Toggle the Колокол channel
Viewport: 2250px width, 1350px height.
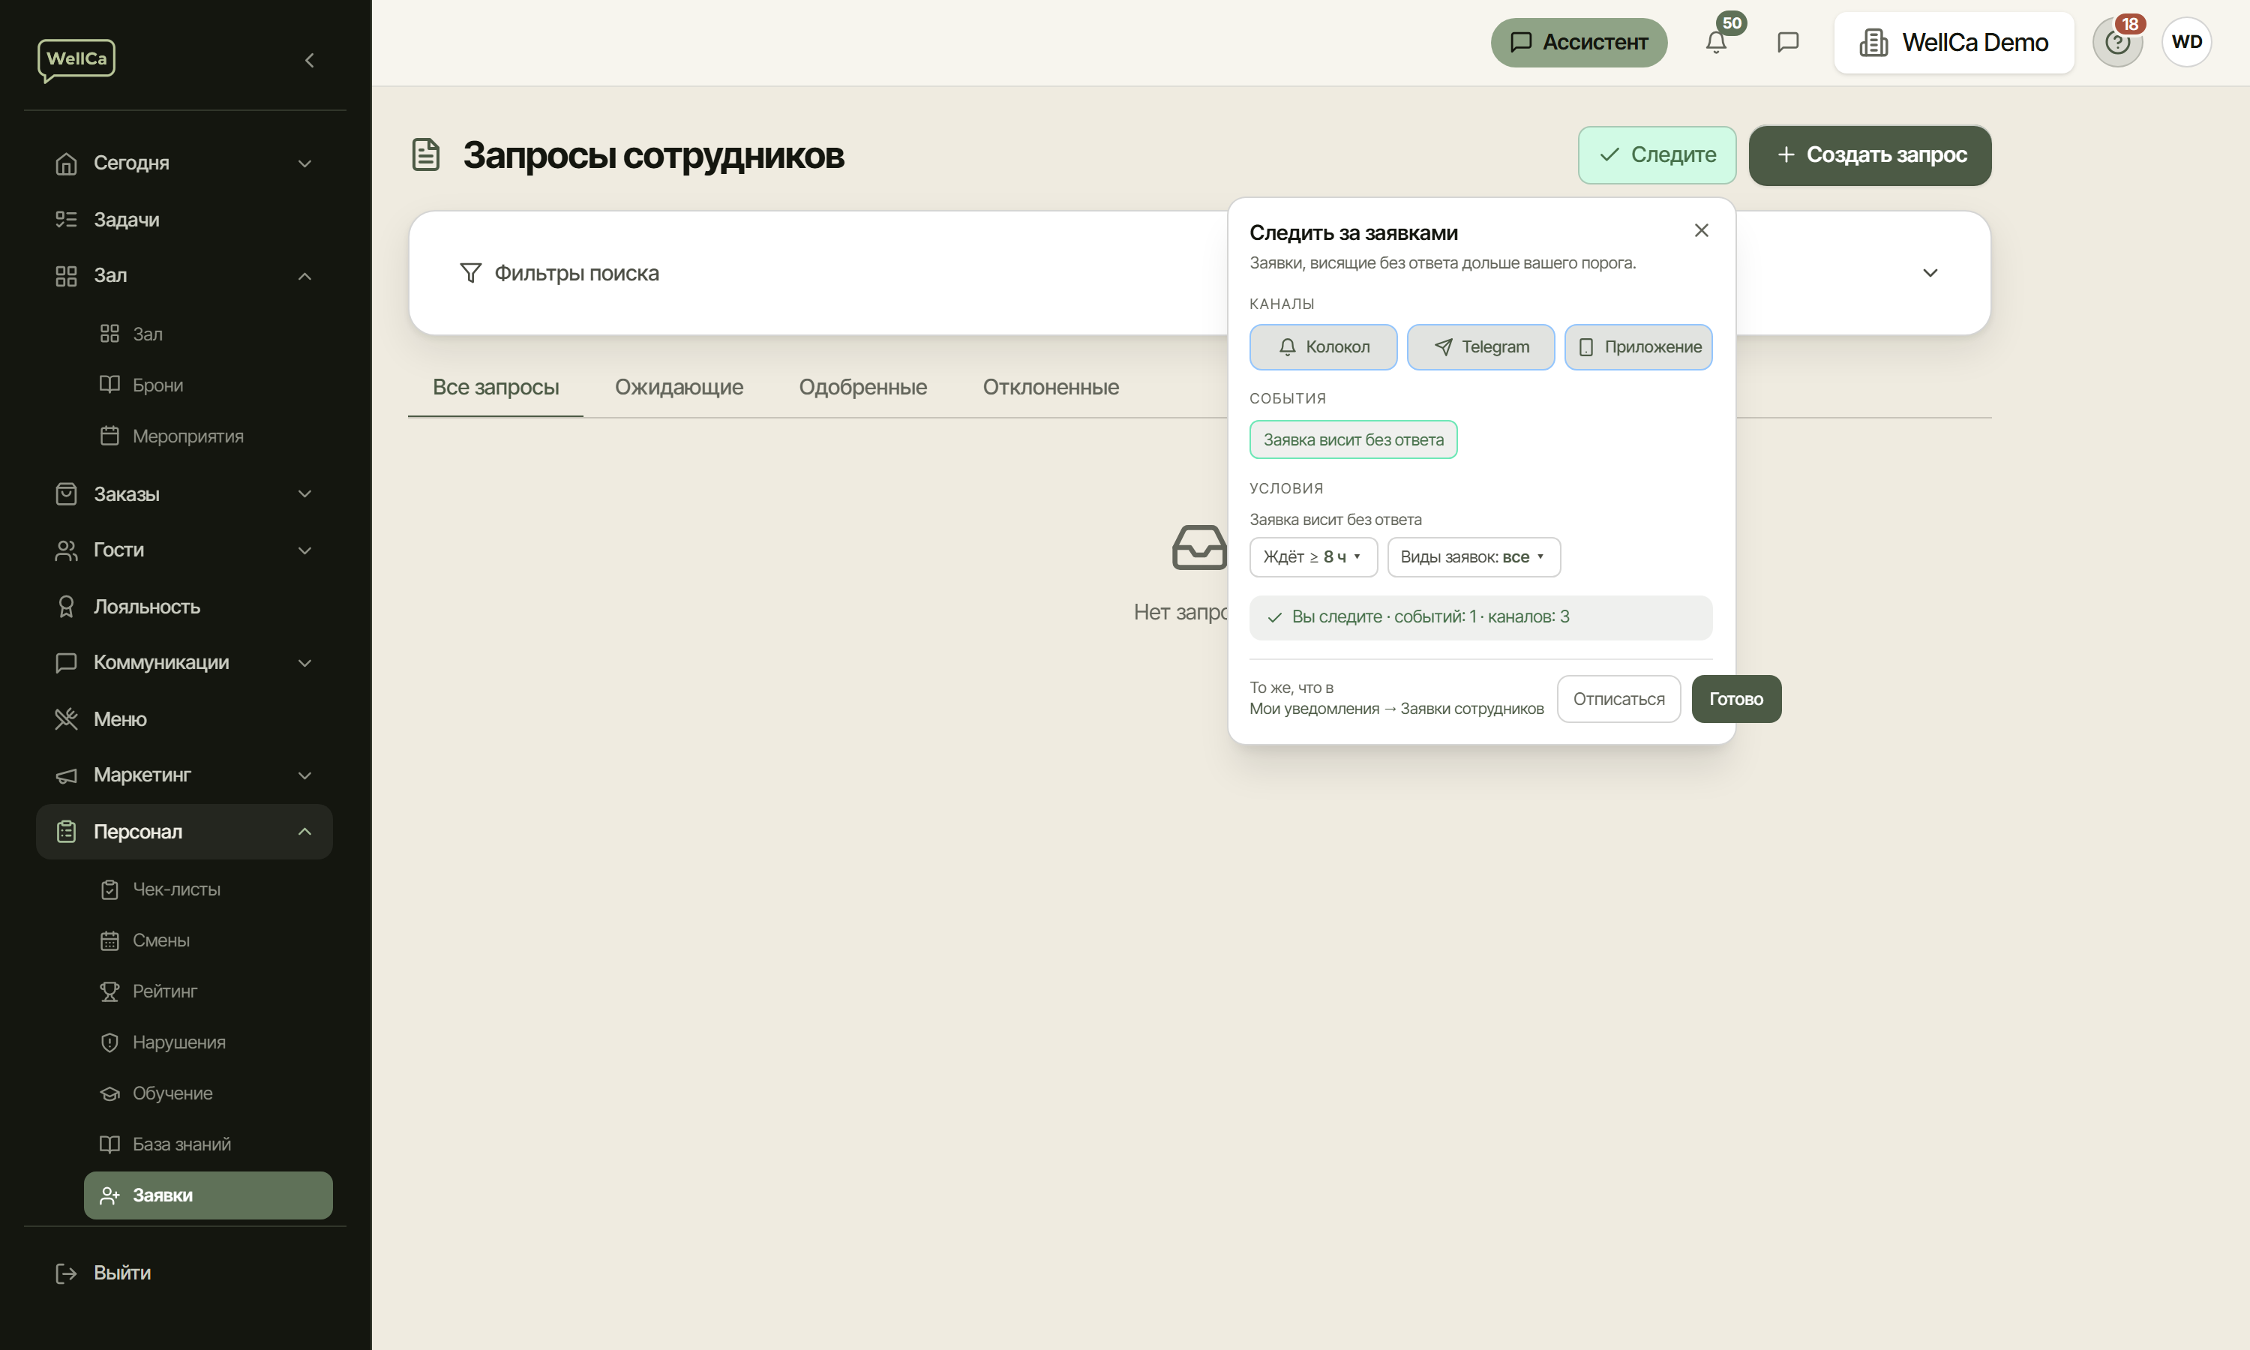point(1323,346)
